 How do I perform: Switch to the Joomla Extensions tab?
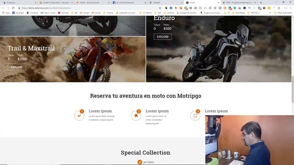point(130,3)
